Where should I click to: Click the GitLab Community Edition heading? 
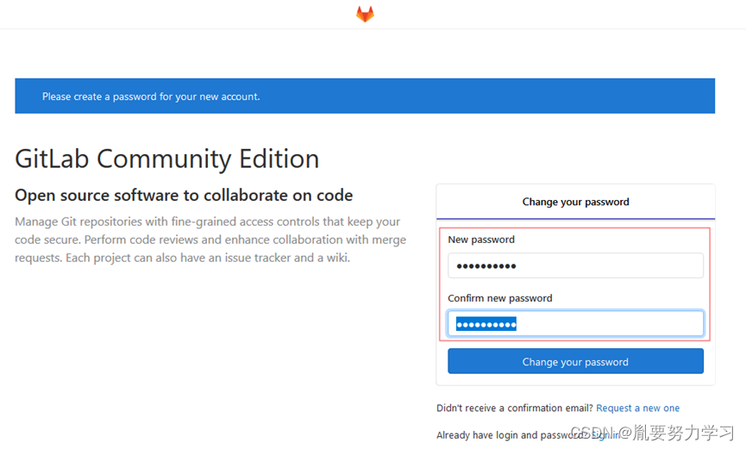(167, 159)
